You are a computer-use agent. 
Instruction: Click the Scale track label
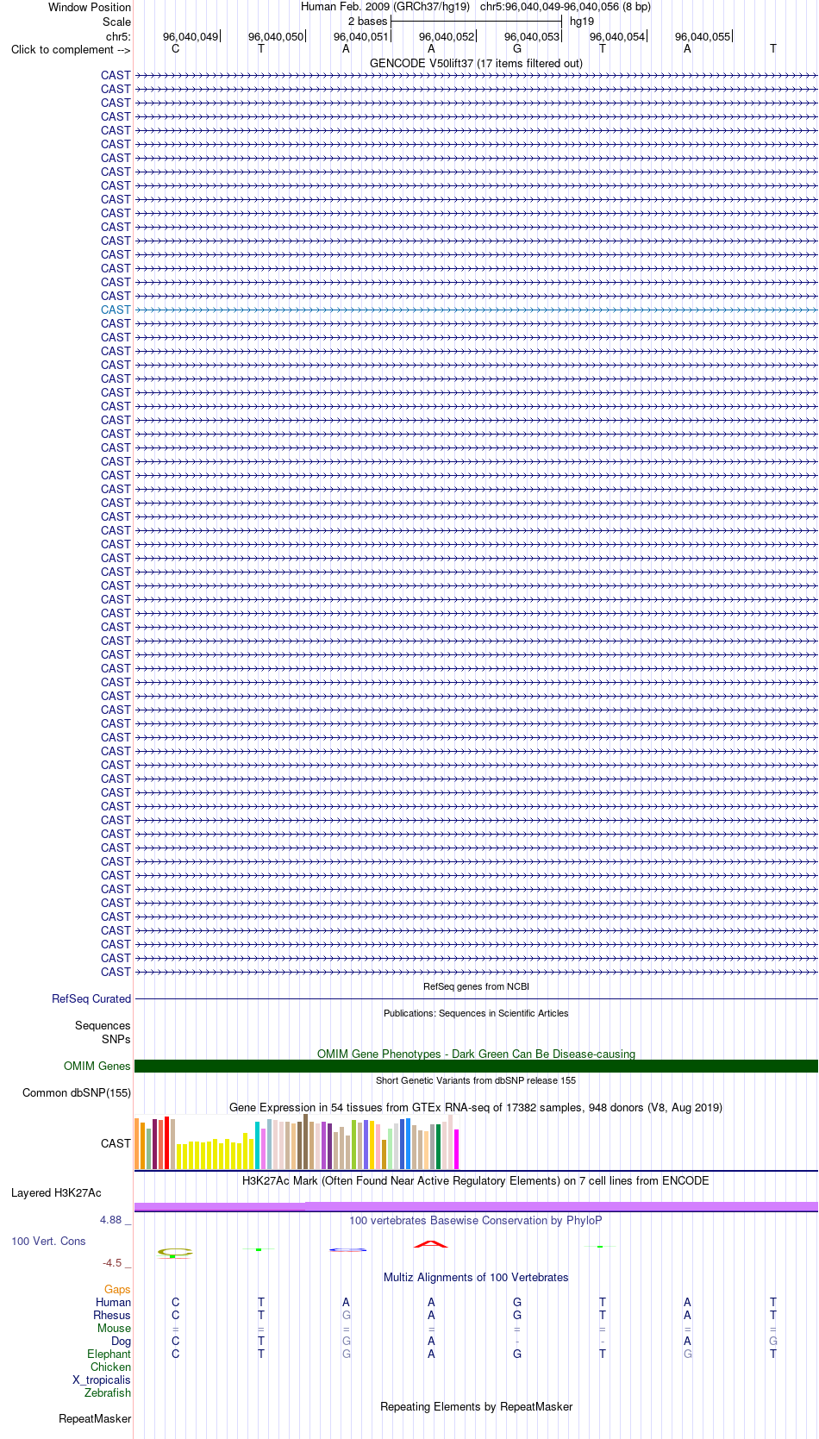point(116,22)
